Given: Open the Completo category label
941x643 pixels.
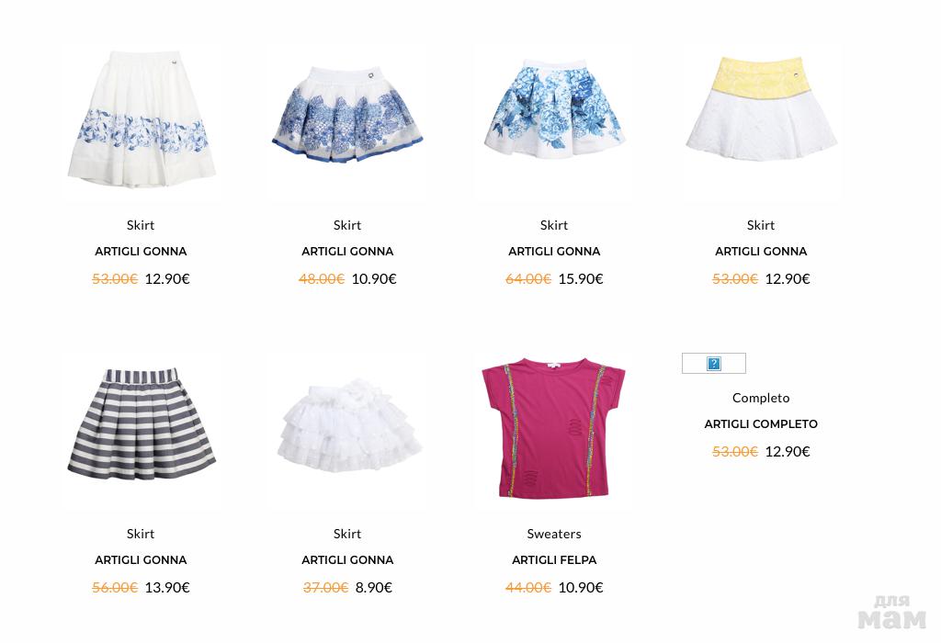Looking at the screenshot, I should pos(761,398).
